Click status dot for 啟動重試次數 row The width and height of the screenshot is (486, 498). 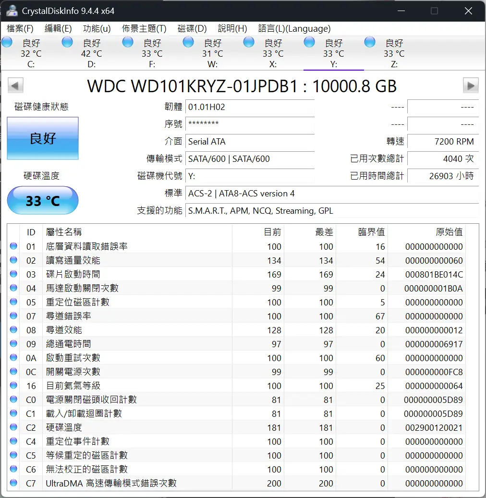13,357
